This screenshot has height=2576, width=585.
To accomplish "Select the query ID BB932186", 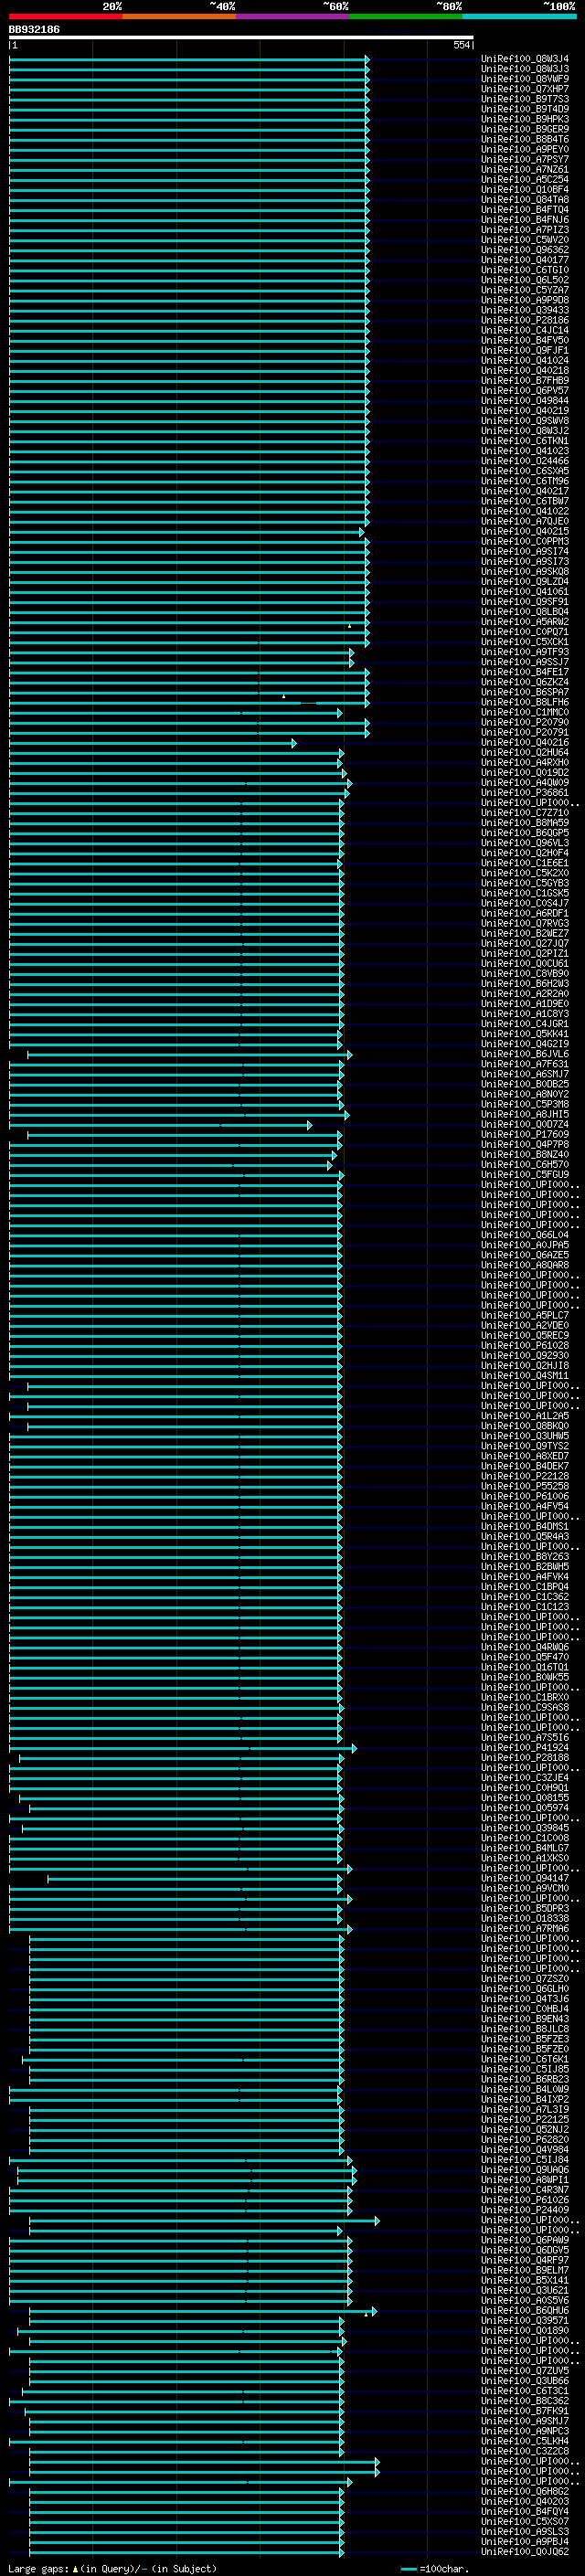I will [34, 30].
